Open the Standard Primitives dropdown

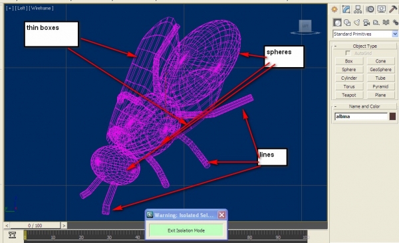tap(365, 34)
